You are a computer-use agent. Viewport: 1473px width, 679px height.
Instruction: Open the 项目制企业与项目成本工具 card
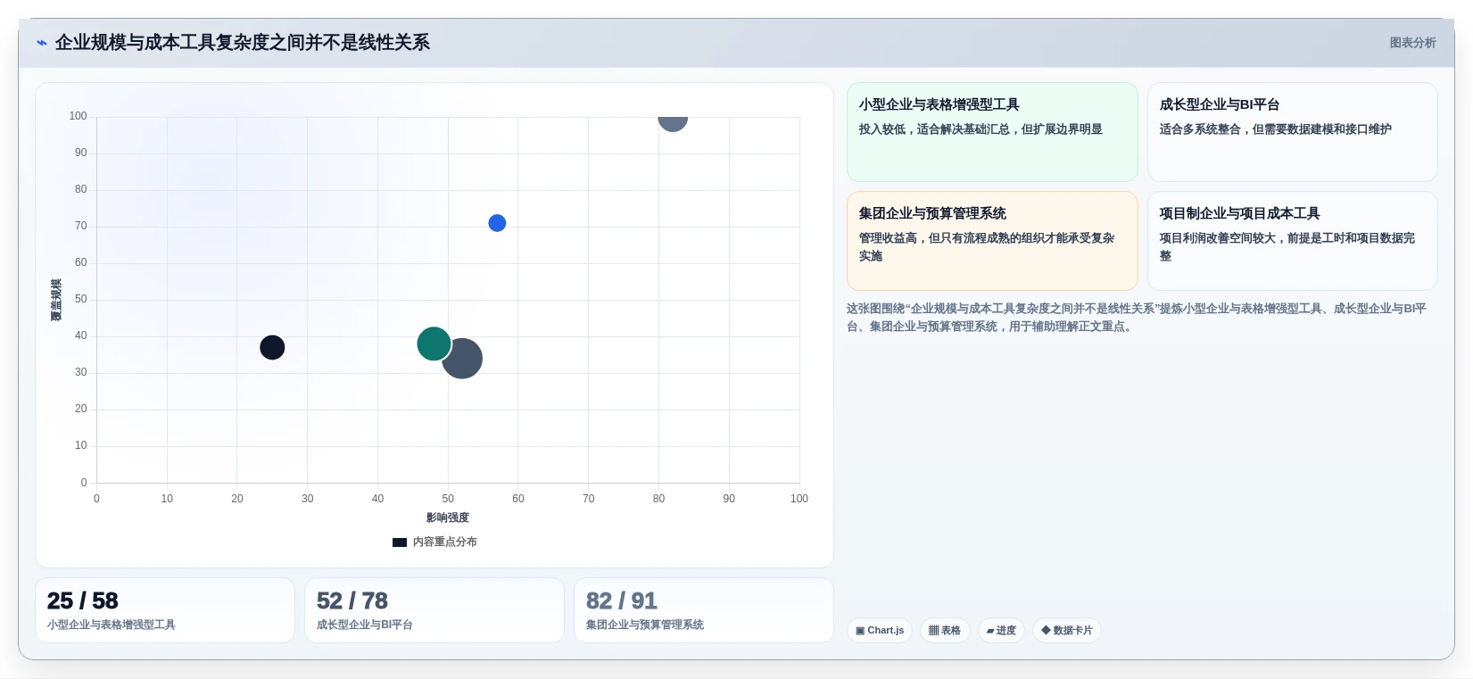click(x=1292, y=241)
